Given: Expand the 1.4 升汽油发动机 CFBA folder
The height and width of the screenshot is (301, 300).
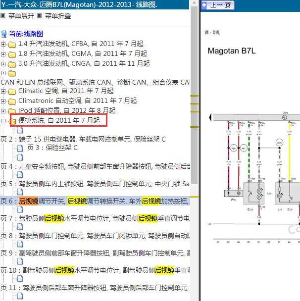Looking at the screenshot, I should pyautogui.click(x=3, y=44).
